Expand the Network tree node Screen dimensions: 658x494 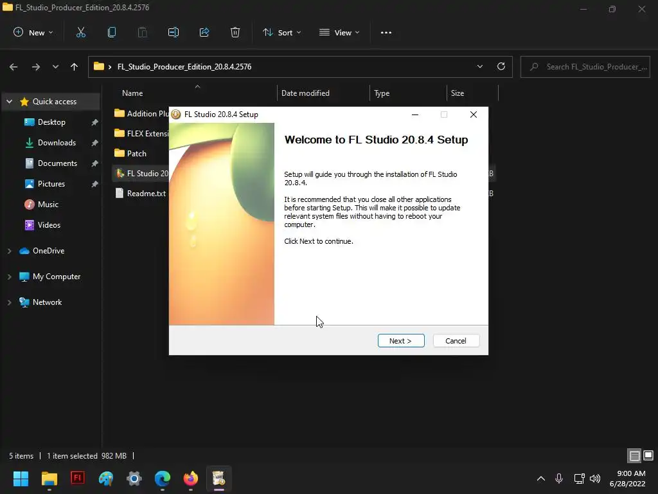click(x=9, y=302)
